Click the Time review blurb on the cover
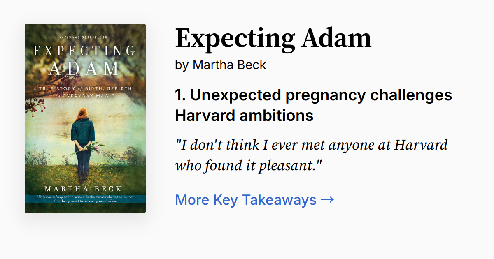 click(85, 199)
